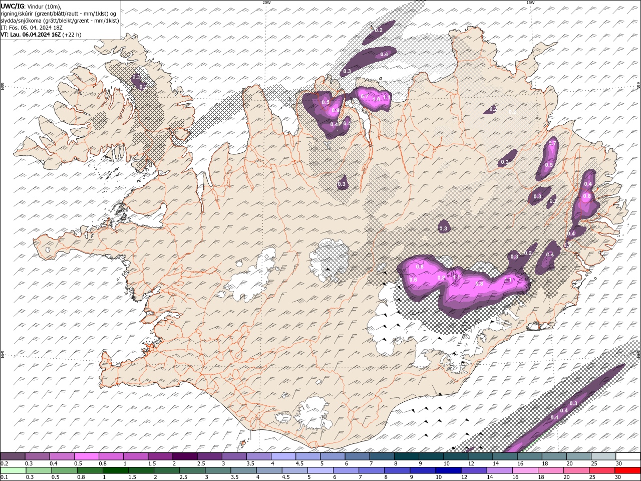Click the pale green 0.1 swatch in lower legend
The image size is (641, 481).
pos(13,470)
